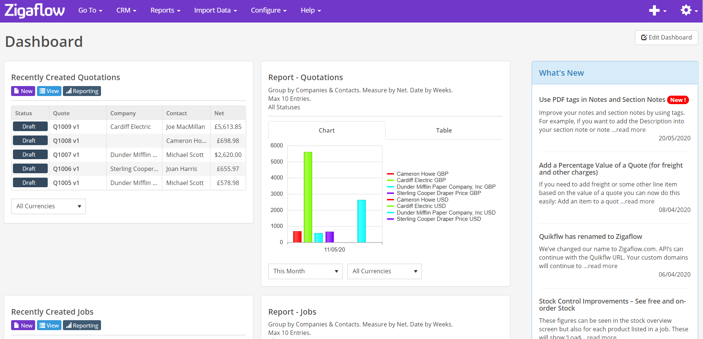Expand All Currencies dropdown under the chart

[x=384, y=271]
